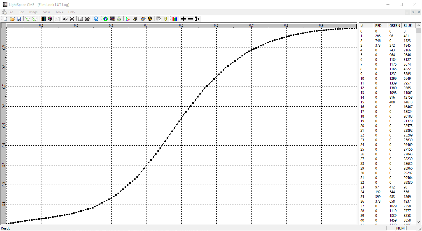Click the 3D color cube icon
Viewport: 422px width, 231px height.
click(x=50, y=19)
